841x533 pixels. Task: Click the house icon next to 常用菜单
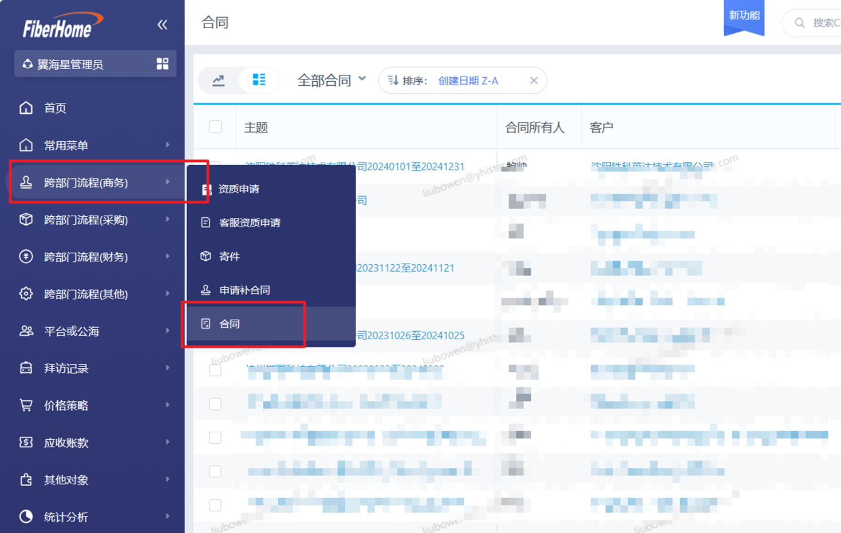(26, 145)
